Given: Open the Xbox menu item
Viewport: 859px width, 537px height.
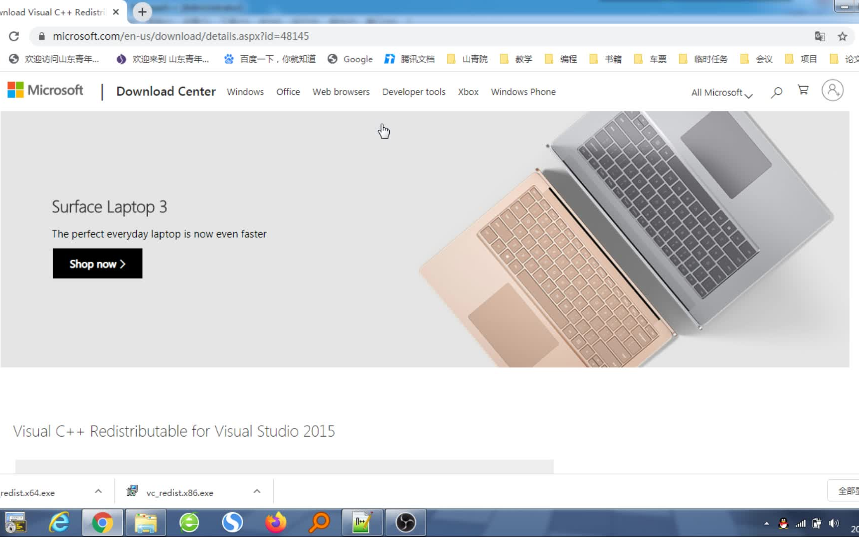Looking at the screenshot, I should [x=468, y=92].
